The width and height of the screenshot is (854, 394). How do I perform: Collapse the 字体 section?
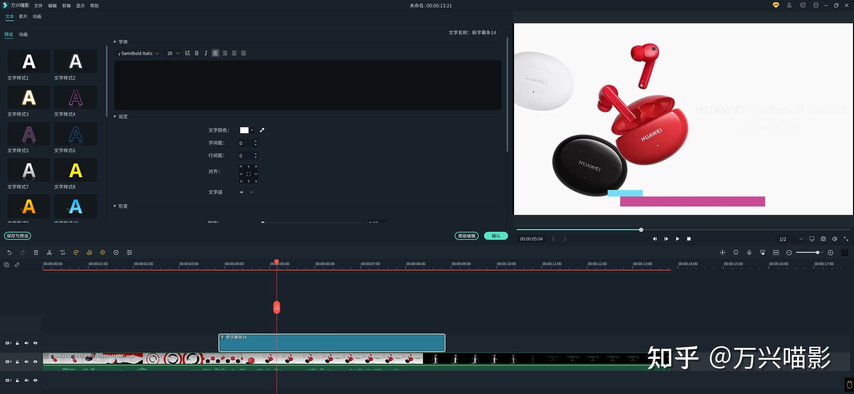tap(115, 42)
